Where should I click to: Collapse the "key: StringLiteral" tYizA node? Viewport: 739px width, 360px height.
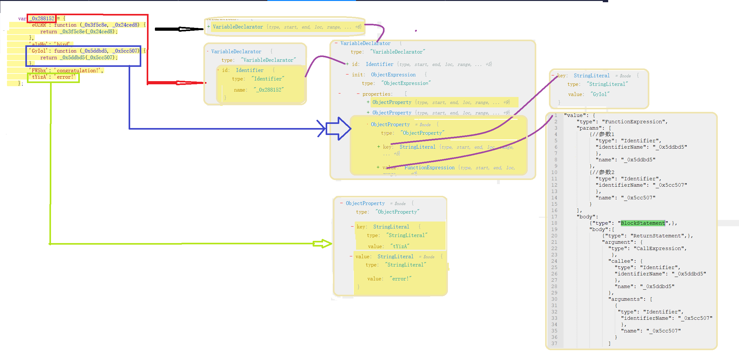(353, 227)
